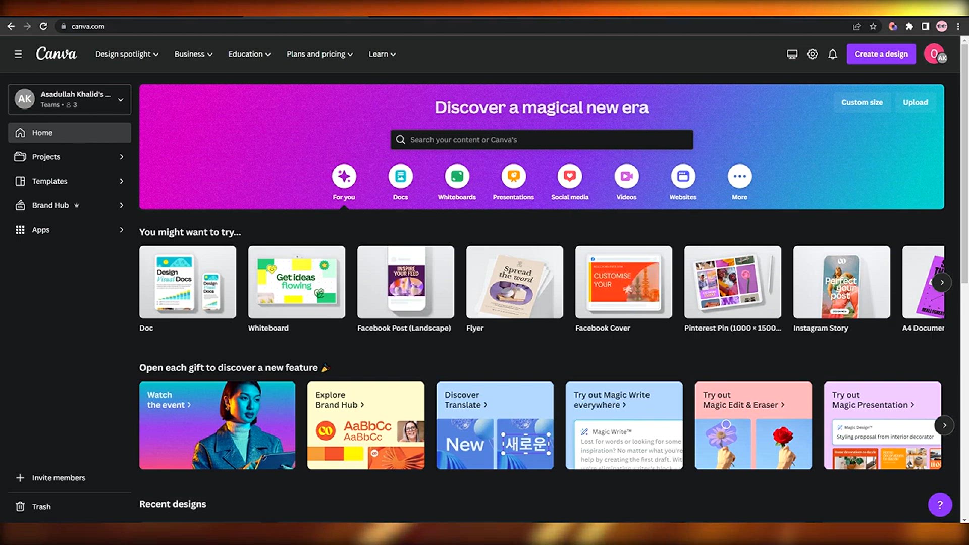
Task: Expand the Brand Hub sidebar arrow
Action: [122, 205]
